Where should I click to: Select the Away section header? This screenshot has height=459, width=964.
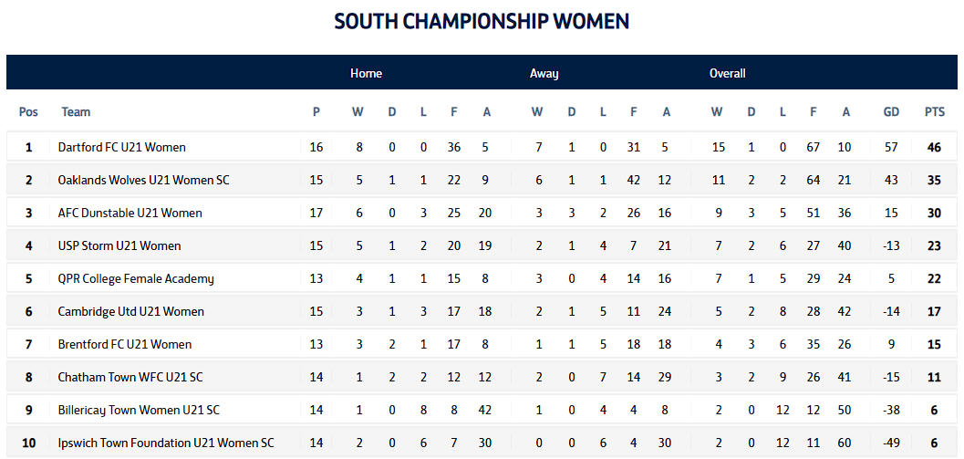point(544,73)
